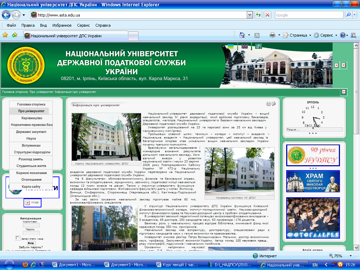360x270 pixels.
Task: Click the university round emblem logo
Action: [x=26, y=65]
